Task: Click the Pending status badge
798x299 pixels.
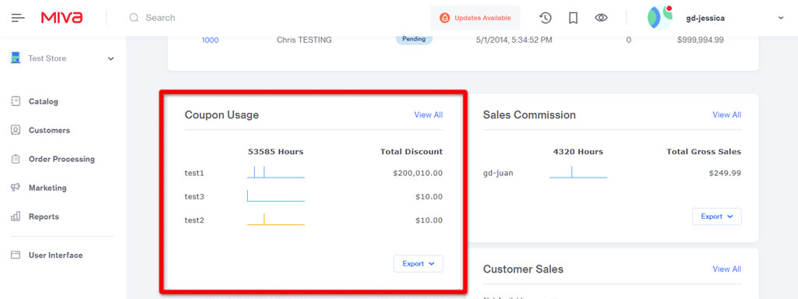Action: pyautogui.click(x=415, y=39)
